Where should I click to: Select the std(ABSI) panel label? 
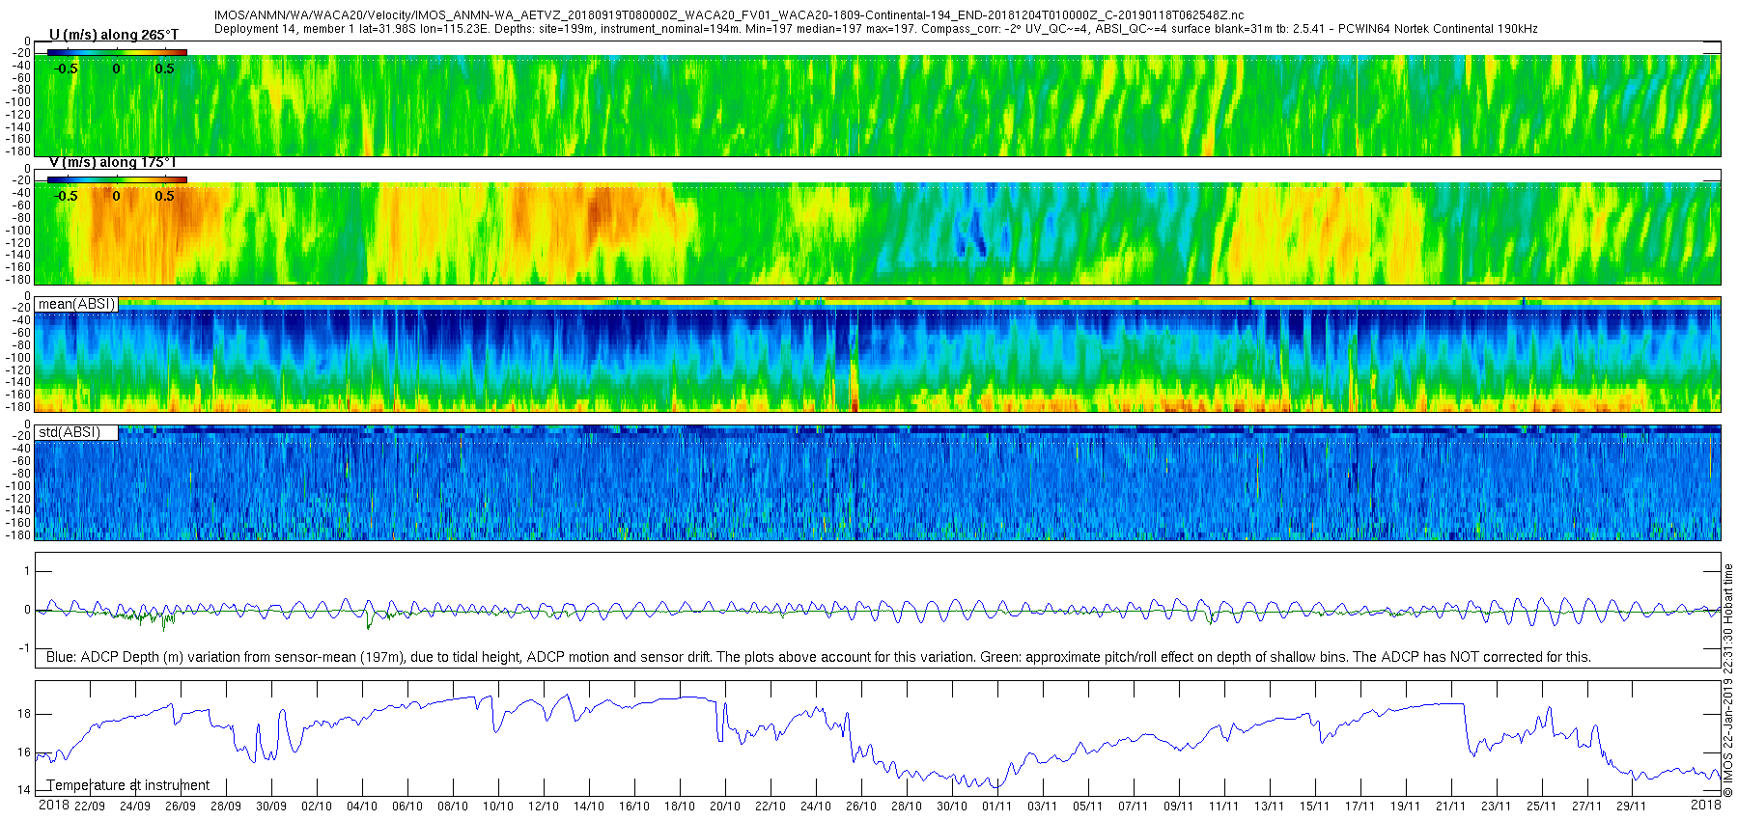70,432
